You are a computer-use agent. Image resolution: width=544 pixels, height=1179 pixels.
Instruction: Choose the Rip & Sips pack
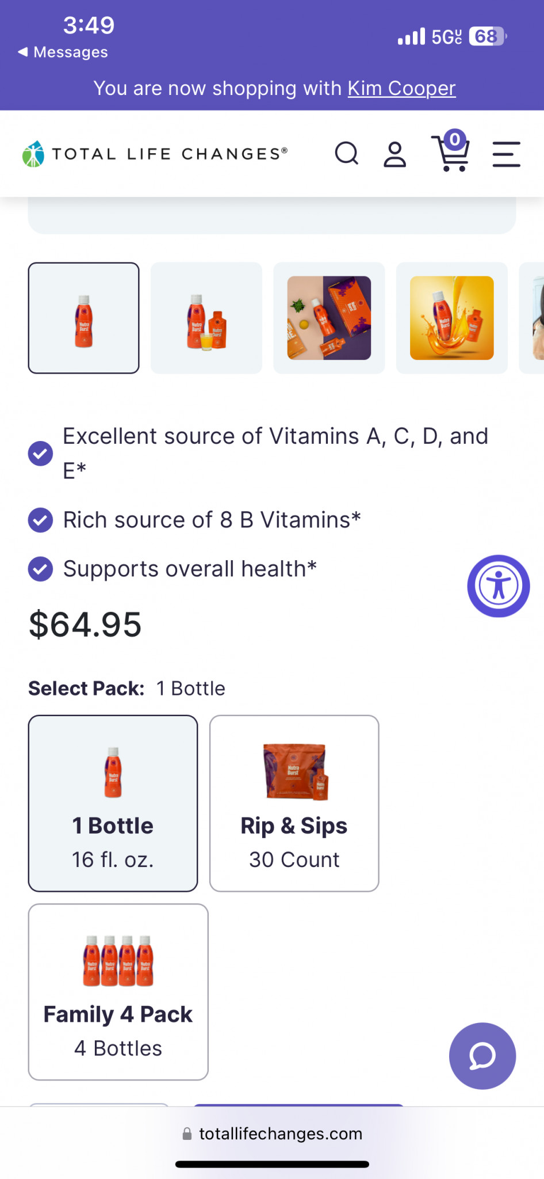click(x=294, y=803)
